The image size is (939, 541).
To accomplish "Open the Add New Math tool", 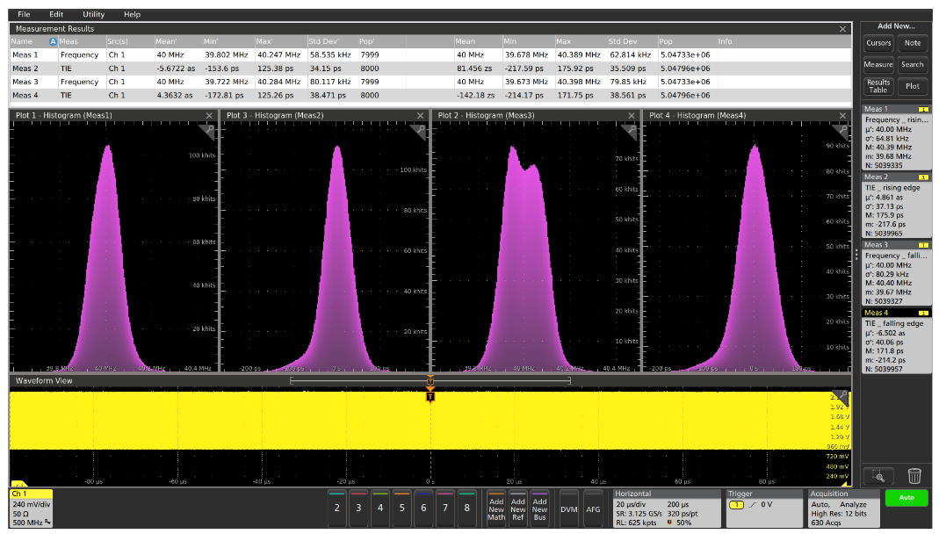I will (x=496, y=508).
